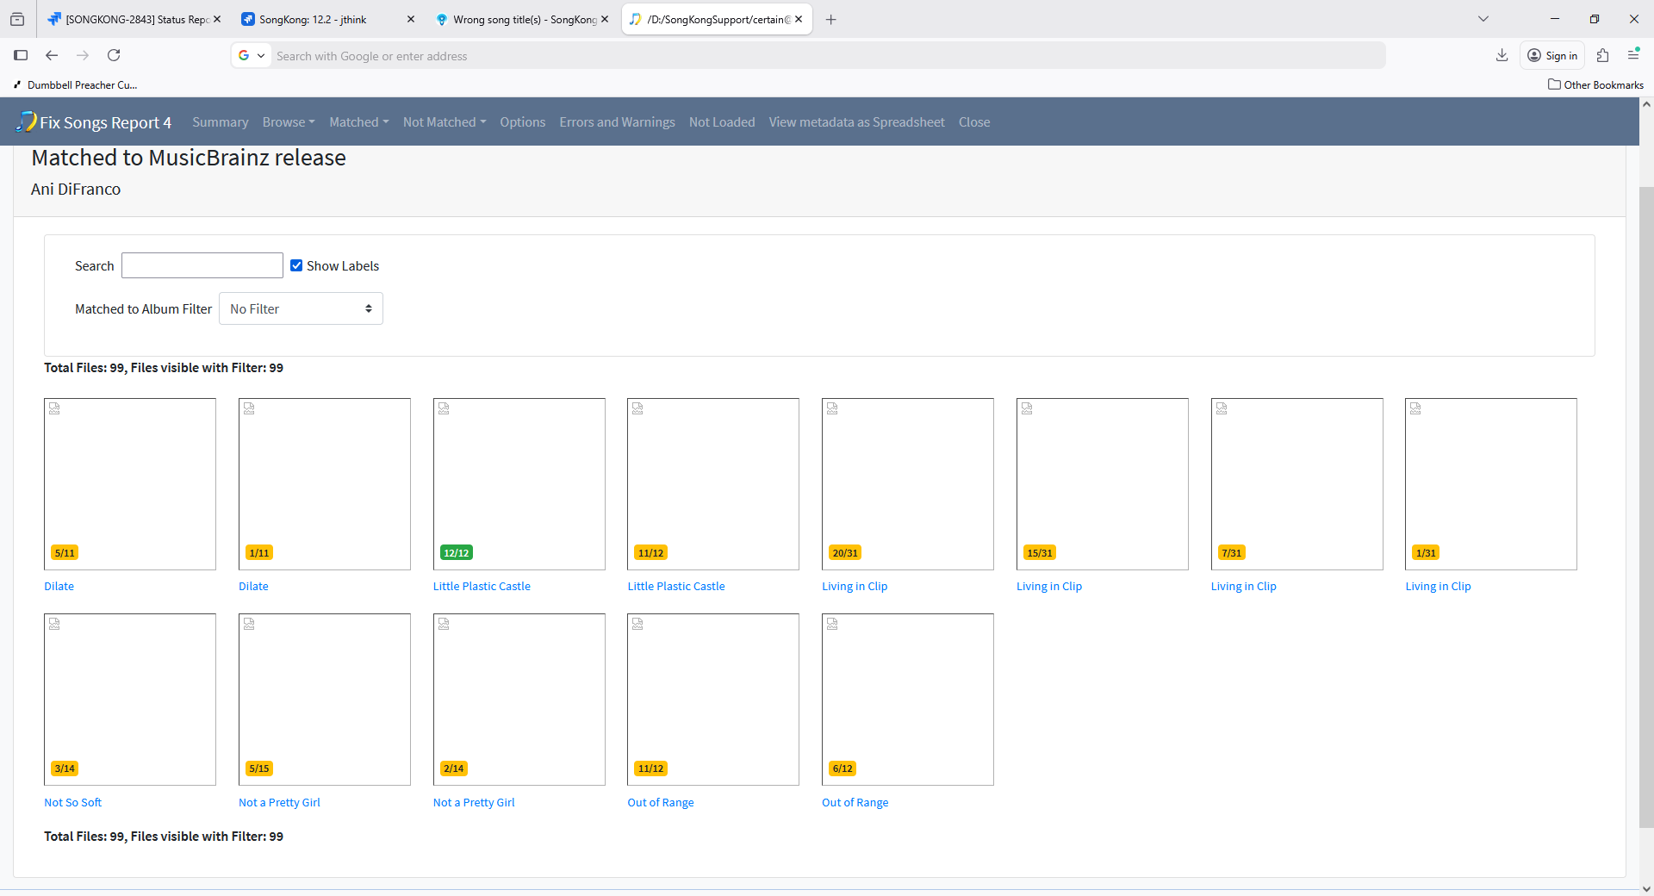Open the Not So Soft album link
This screenshot has width=1654, height=896.
coord(72,802)
